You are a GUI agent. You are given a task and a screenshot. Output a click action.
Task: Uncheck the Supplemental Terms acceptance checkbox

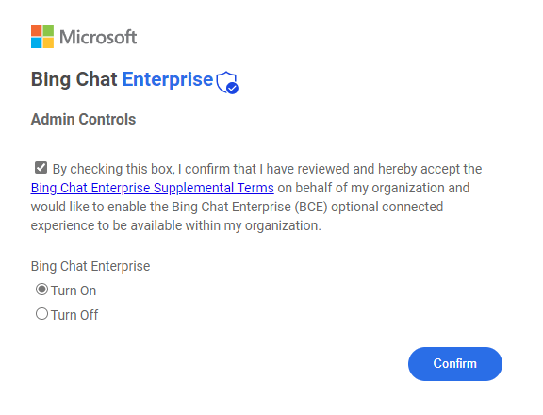tap(41, 168)
